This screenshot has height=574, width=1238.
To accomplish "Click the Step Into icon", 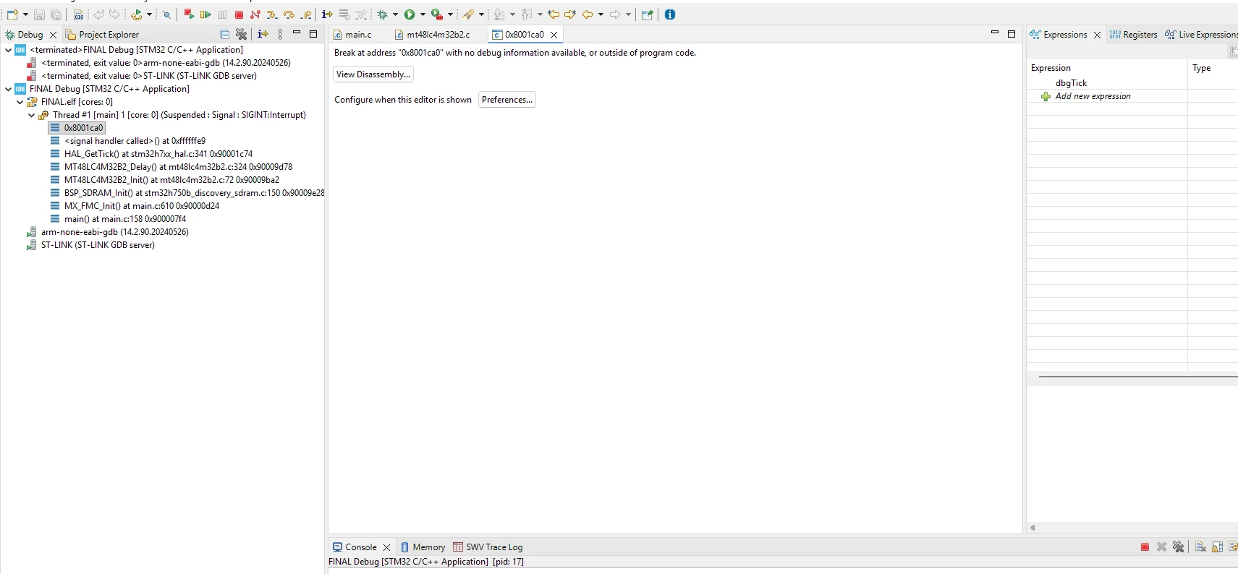I will click(x=272, y=14).
